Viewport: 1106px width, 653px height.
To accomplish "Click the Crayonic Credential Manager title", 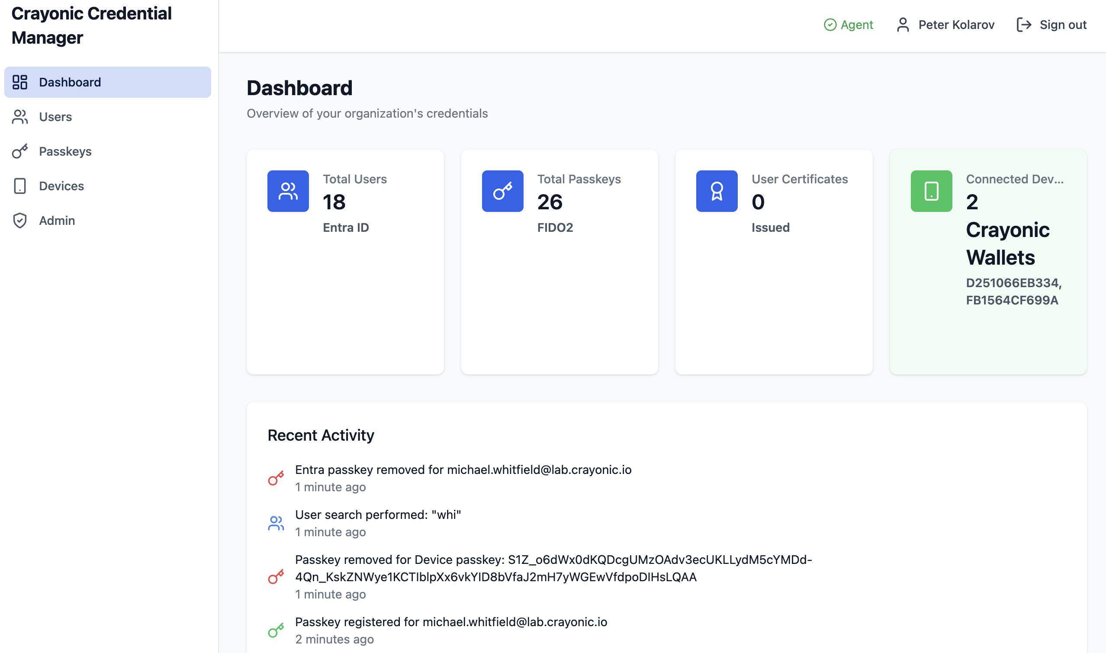I will coord(91,26).
